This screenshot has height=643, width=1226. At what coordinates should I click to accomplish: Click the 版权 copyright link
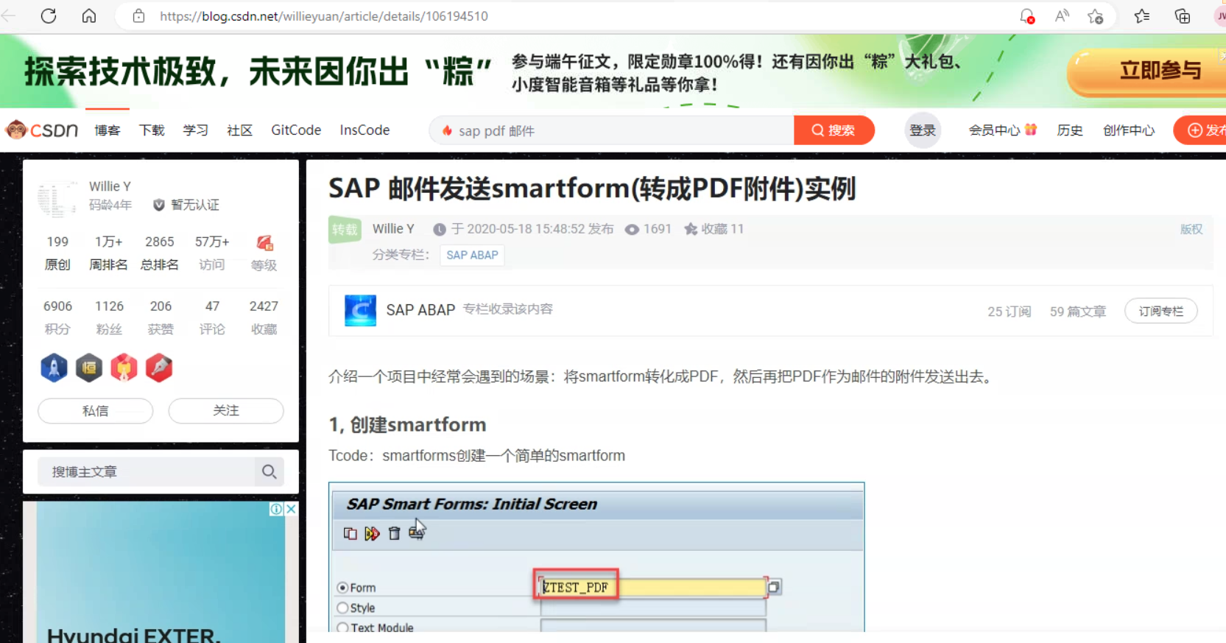1191,229
